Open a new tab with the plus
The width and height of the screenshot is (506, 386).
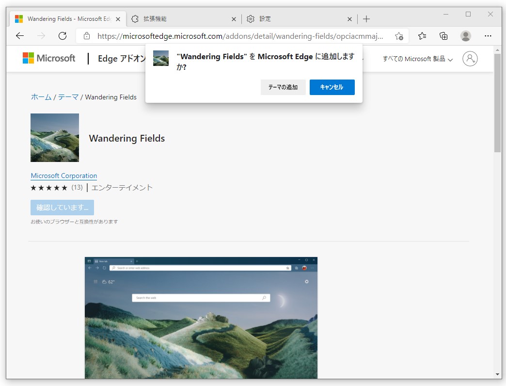pos(366,18)
